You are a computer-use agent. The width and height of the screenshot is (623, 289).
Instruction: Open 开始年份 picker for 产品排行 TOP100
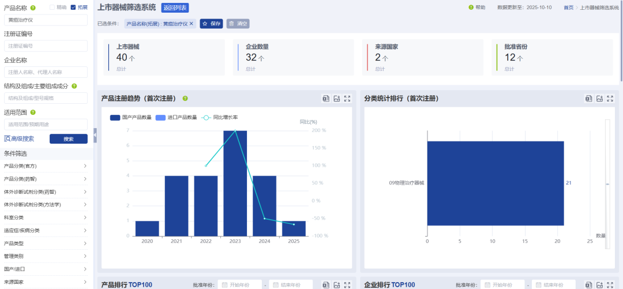(x=239, y=284)
